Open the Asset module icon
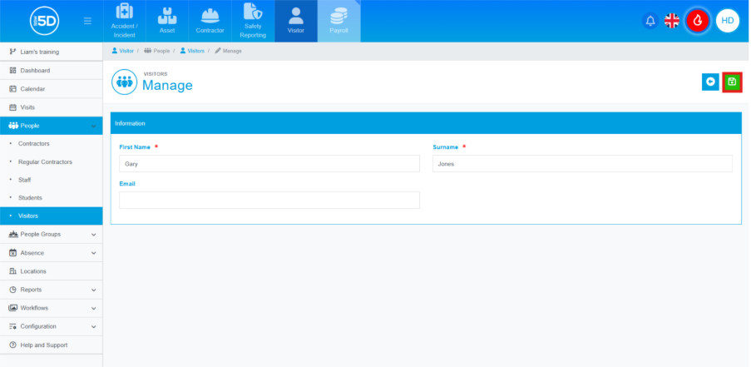 tap(167, 21)
